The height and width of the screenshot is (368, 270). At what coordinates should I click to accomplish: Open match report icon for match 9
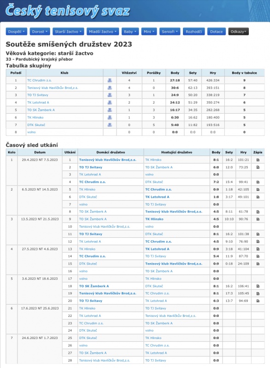tap(258, 219)
